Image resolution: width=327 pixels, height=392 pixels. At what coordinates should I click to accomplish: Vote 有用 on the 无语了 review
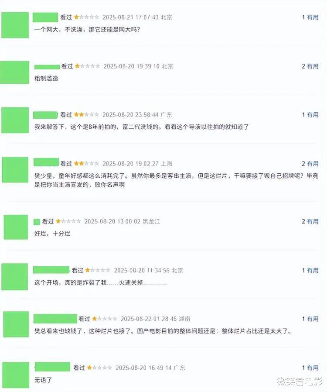coord(313,368)
